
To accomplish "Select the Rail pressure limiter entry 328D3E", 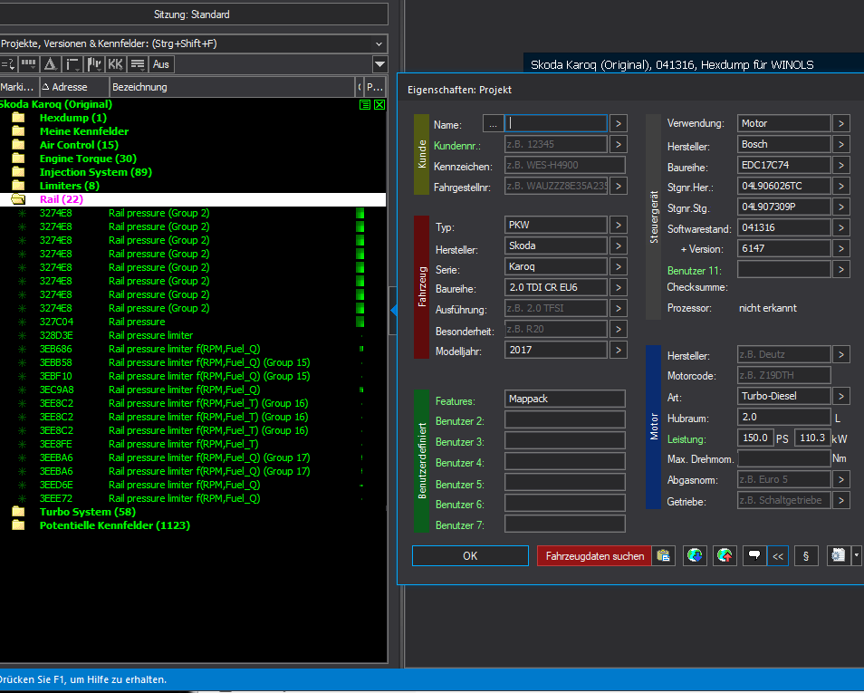I will pos(150,335).
